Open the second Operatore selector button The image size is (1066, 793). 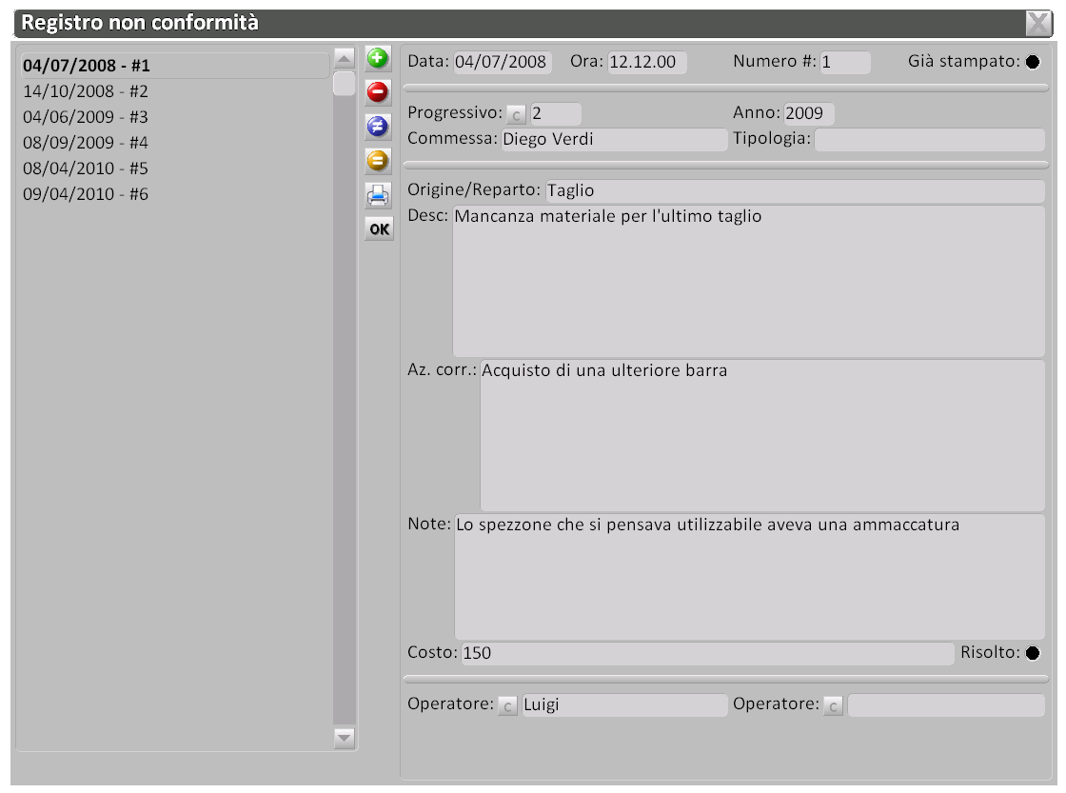pyautogui.click(x=833, y=706)
